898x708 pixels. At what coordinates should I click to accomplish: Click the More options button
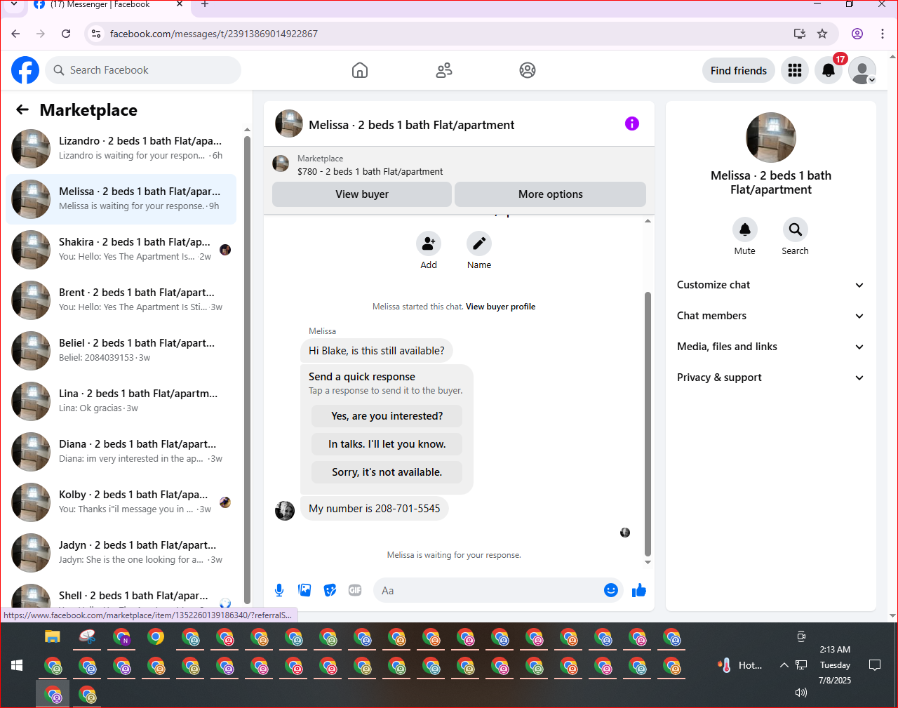tap(551, 194)
